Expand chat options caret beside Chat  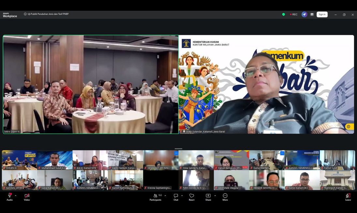tap(182, 196)
